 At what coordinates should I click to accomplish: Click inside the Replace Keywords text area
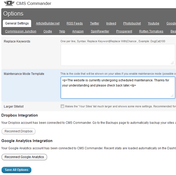click(x=118, y=55)
